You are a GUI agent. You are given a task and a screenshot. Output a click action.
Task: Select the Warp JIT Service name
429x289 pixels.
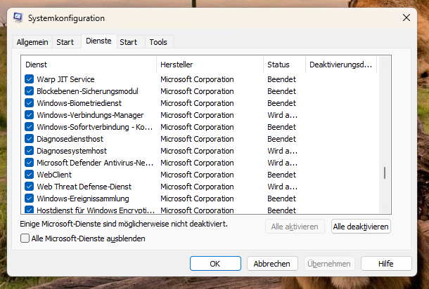pos(65,79)
